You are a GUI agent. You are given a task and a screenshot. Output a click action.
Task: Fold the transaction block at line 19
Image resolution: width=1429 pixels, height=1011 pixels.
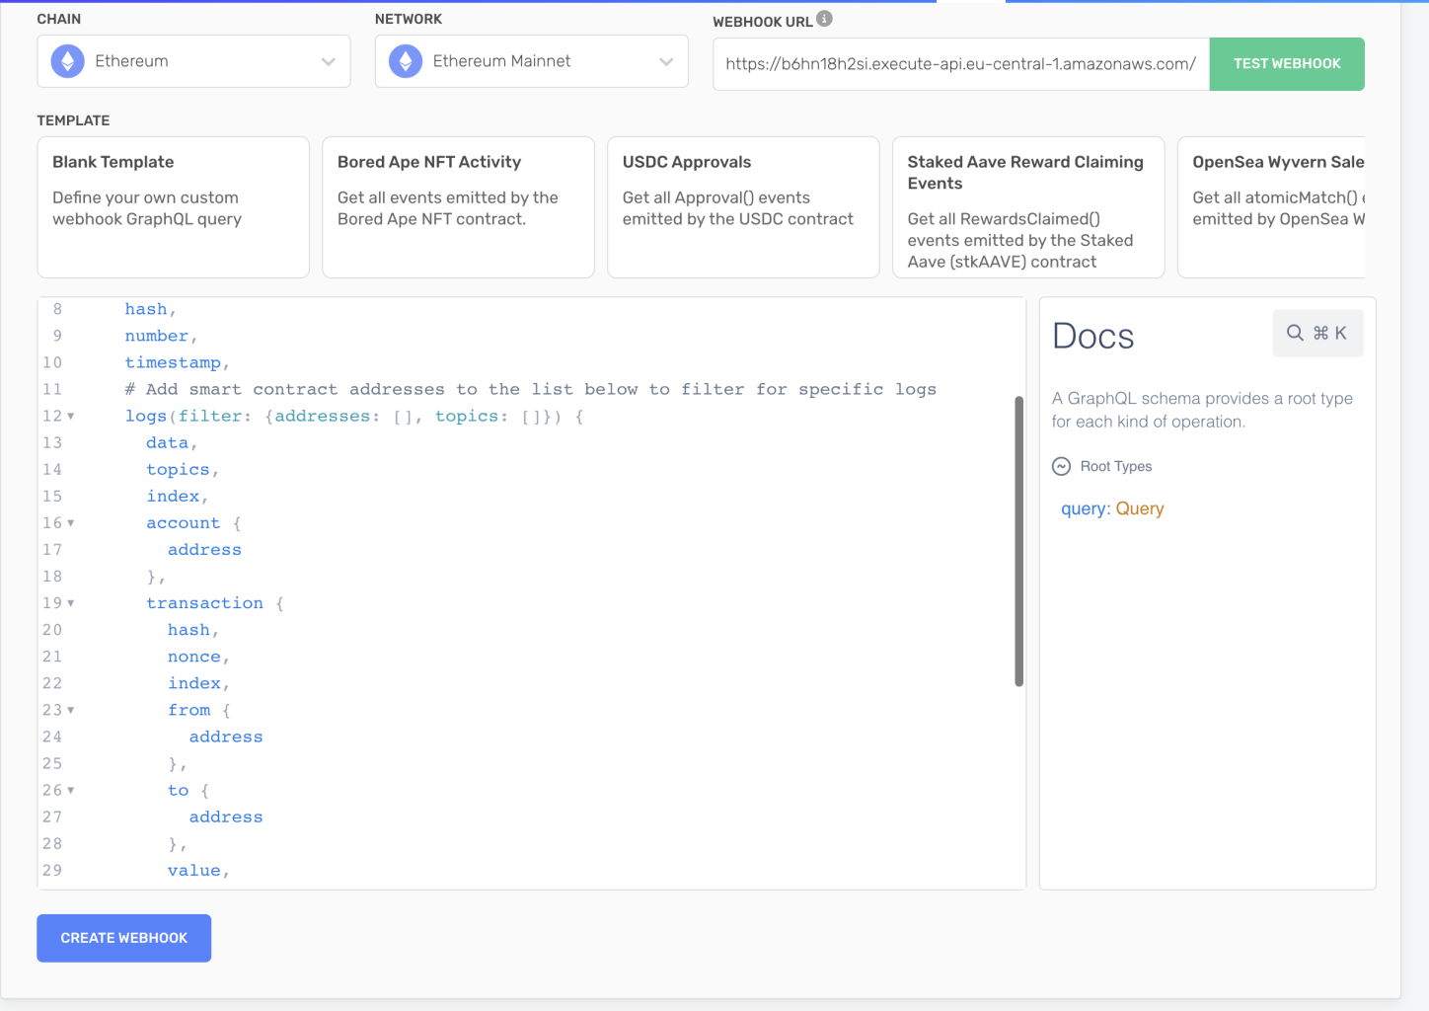pos(71,603)
